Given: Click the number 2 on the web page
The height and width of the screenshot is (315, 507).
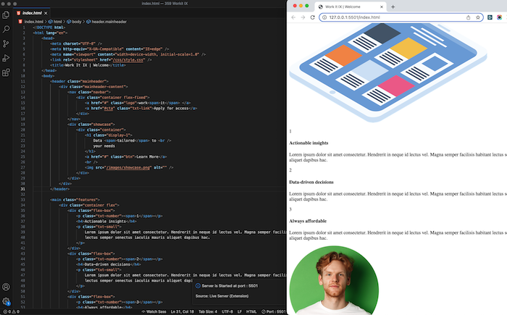Looking at the screenshot, I should point(290,170).
